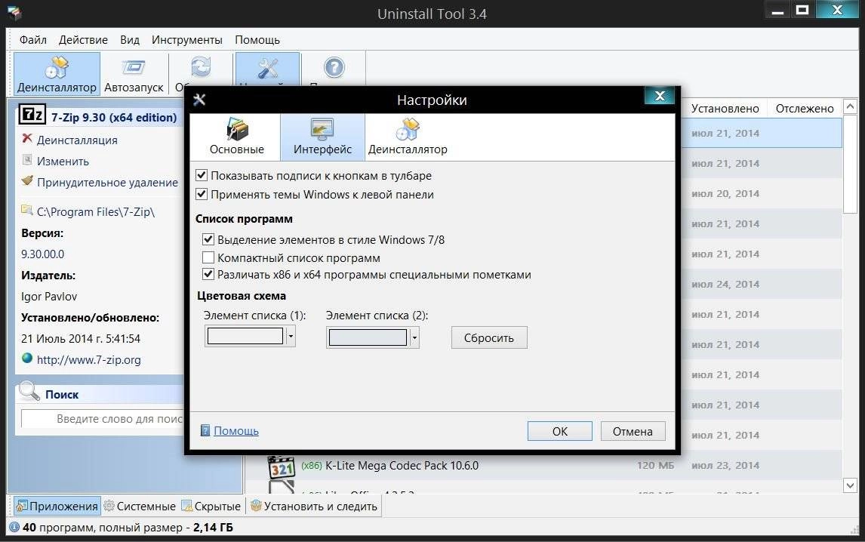Select the row dated июл 20, 2014
865x542 pixels.
click(x=762, y=194)
